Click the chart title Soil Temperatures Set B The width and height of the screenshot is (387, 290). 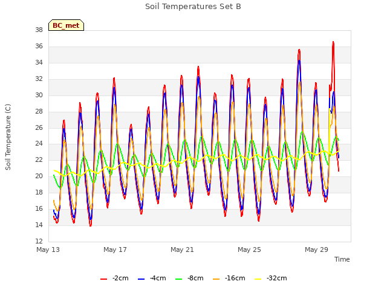pyautogui.click(x=193, y=7)
